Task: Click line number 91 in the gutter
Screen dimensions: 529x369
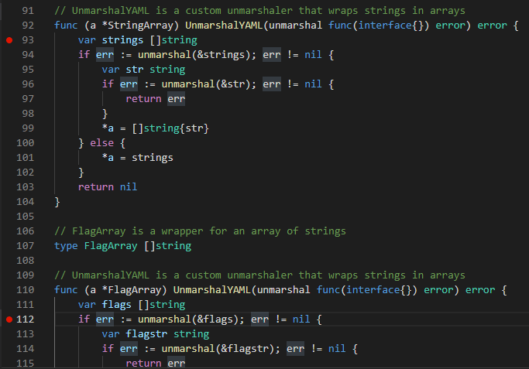Action: (x=28, y=12)
